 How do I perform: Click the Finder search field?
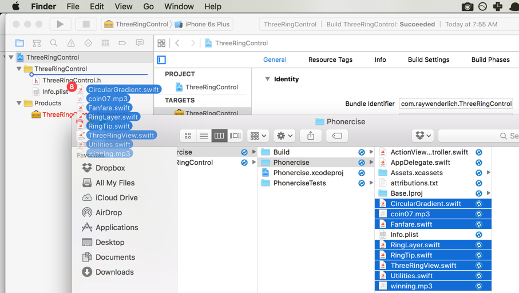(478, 136)
